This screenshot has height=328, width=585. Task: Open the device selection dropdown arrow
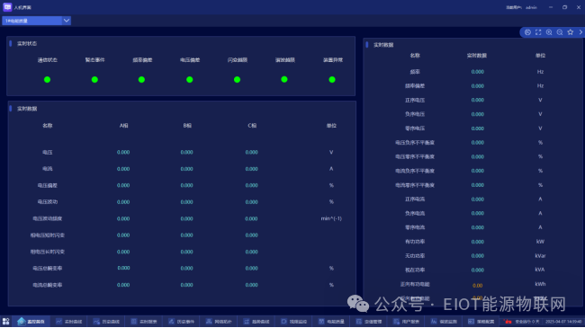(67, 21)
